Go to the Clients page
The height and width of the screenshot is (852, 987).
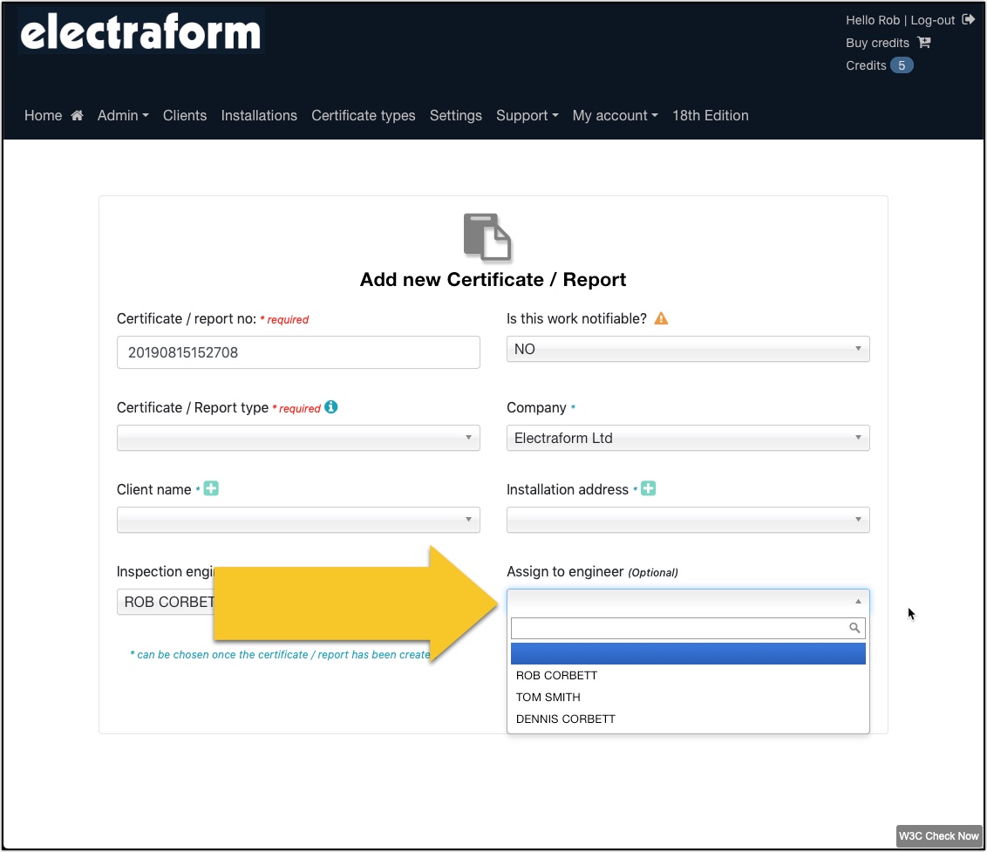185,115
